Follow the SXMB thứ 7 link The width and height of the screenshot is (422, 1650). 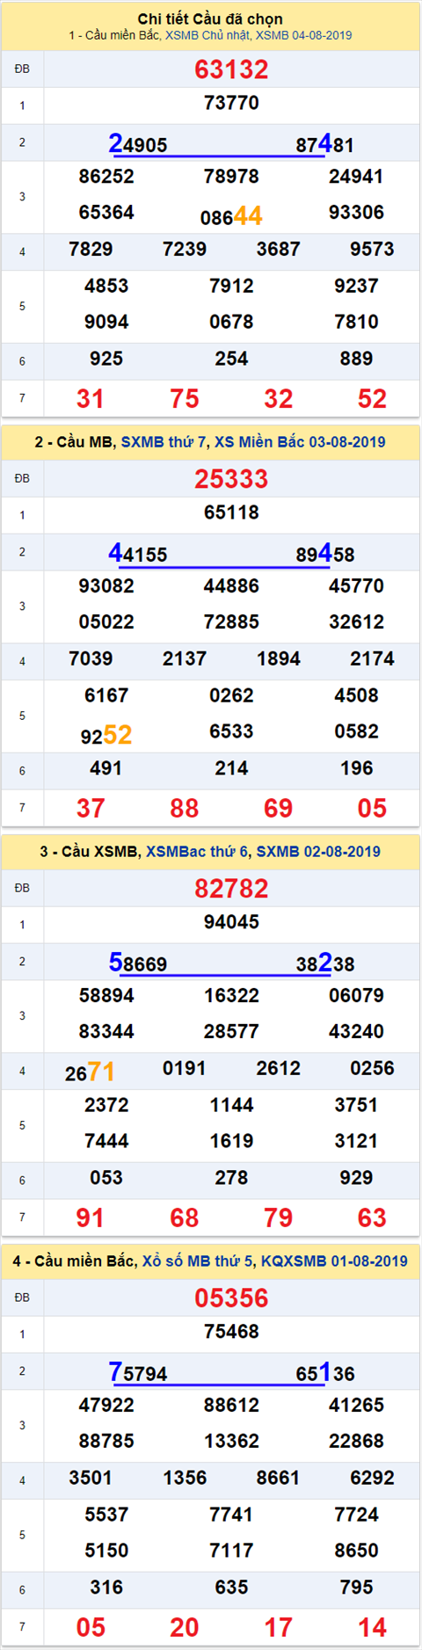pyautogui.click(x=162, y=441)
